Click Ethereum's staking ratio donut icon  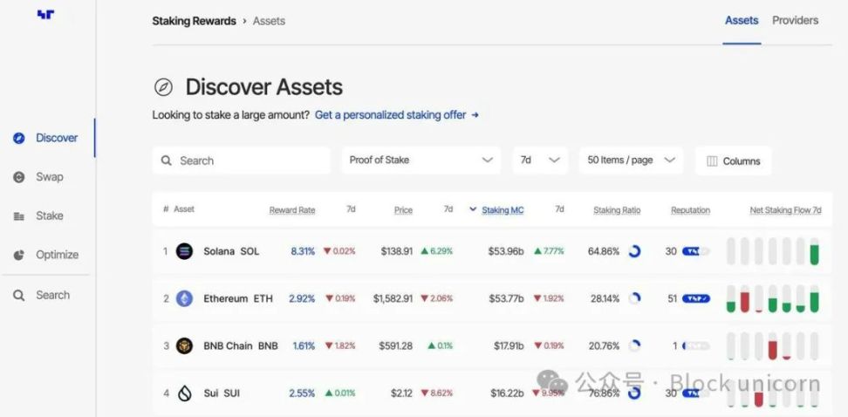(634, 298)
